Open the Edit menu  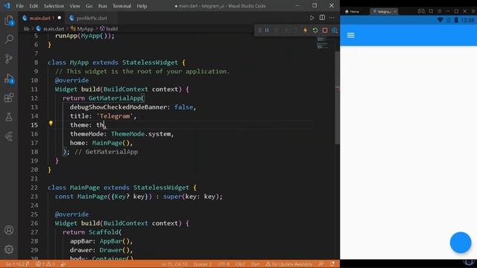34,6
